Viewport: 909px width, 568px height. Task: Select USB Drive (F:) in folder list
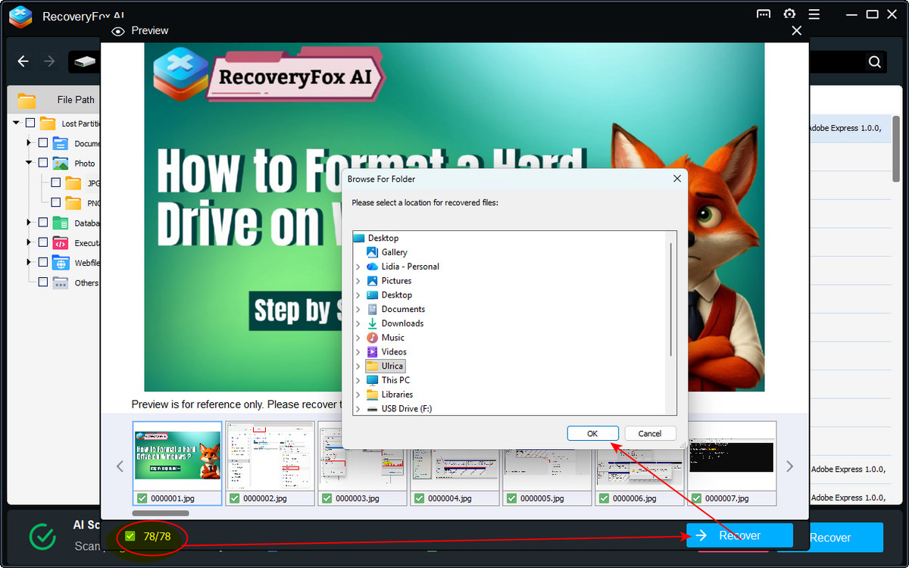407,409
